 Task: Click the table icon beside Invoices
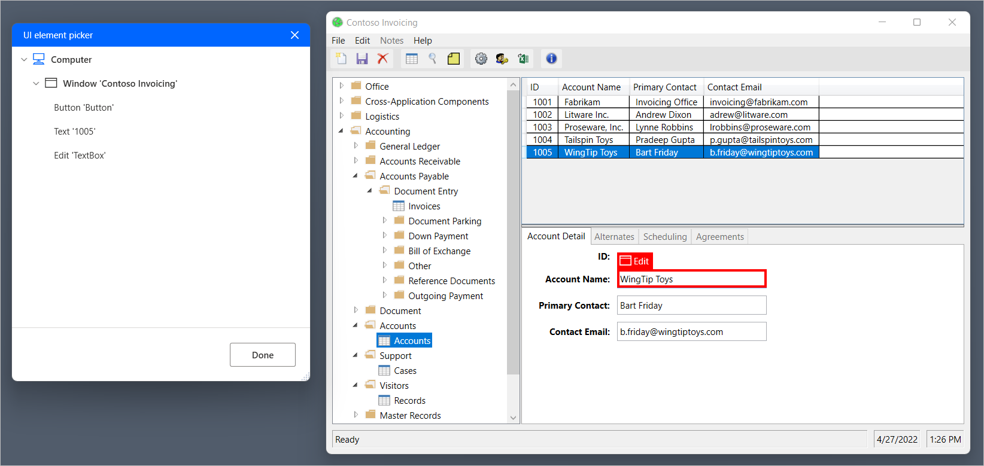[399, 206]
